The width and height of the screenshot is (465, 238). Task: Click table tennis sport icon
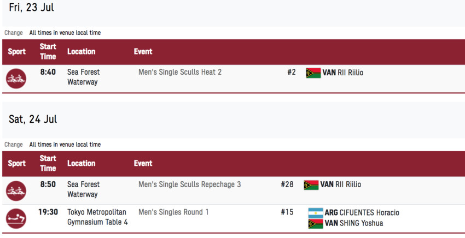pyautogui.click(x=16, y=219)
